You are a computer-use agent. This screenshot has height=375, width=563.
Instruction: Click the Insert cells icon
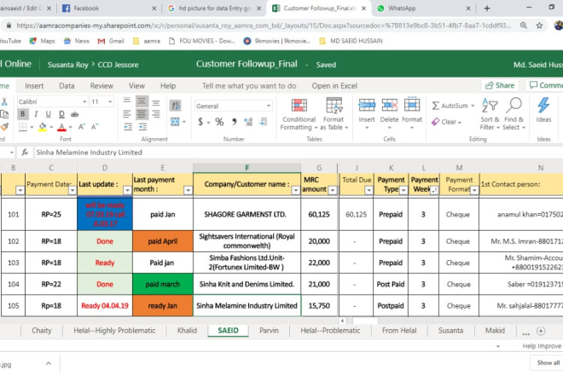(x=367, y=106)
